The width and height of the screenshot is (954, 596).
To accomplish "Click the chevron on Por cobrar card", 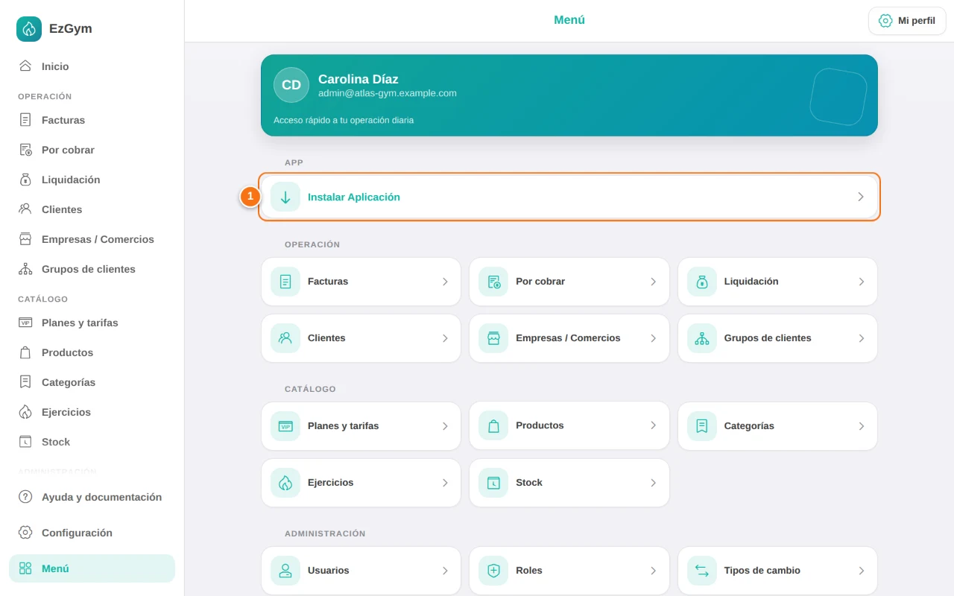I will 653,282.
